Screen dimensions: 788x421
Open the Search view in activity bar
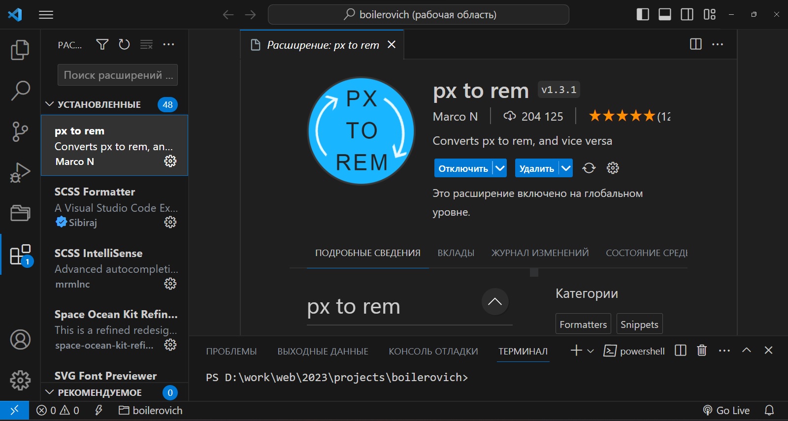click(x=20, y=91)
